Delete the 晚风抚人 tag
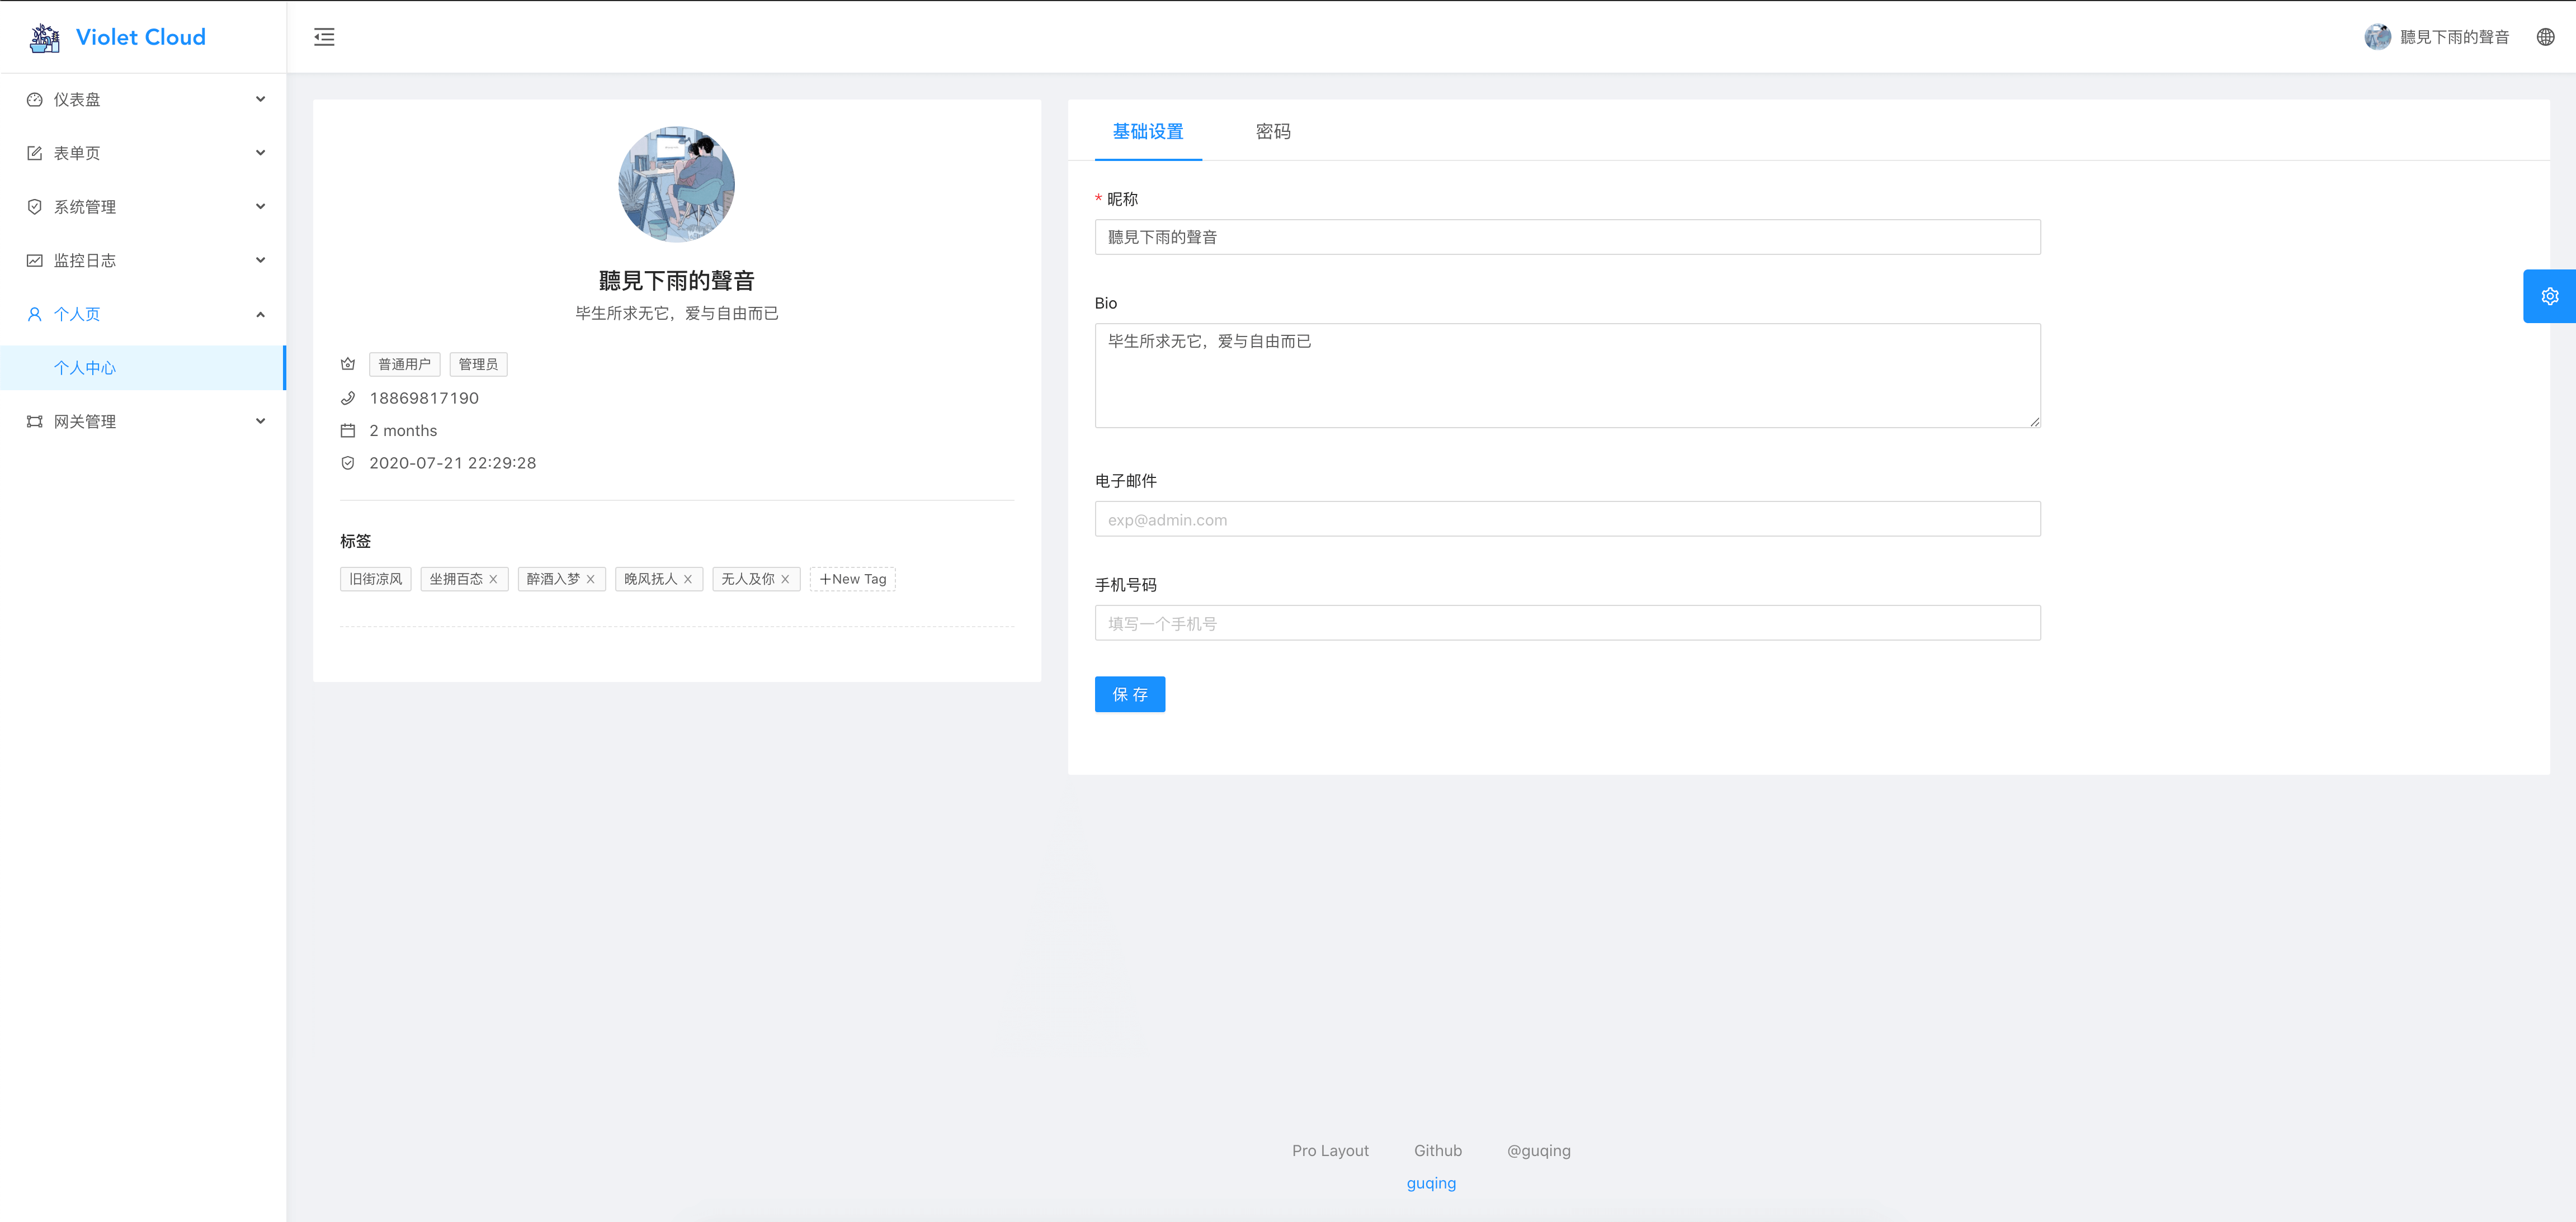2576x1222 pixels. point(688,580)
